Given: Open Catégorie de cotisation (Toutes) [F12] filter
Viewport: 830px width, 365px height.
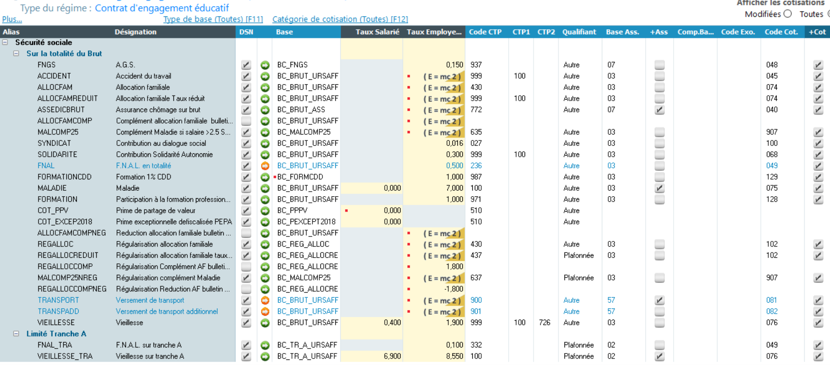Looking at the screenshot, I should tap(340, 19).
